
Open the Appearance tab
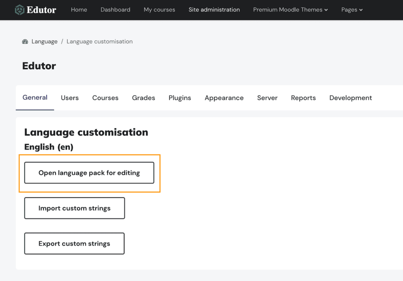point(224,98)
